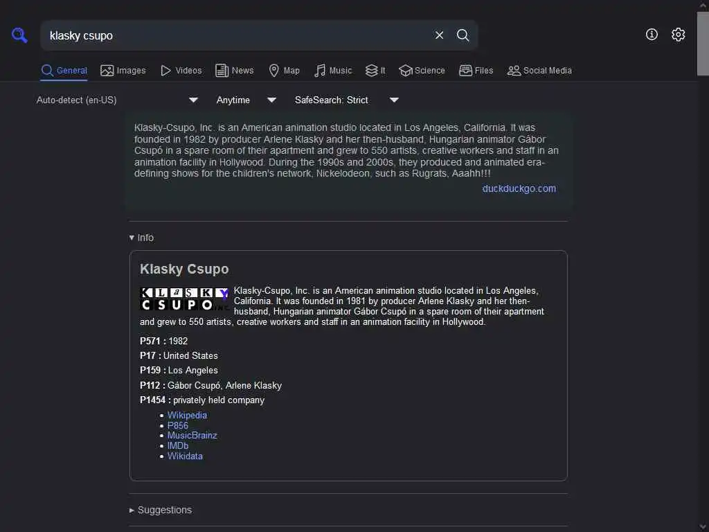Click the scrollbar down arrow

coord(703,526)
